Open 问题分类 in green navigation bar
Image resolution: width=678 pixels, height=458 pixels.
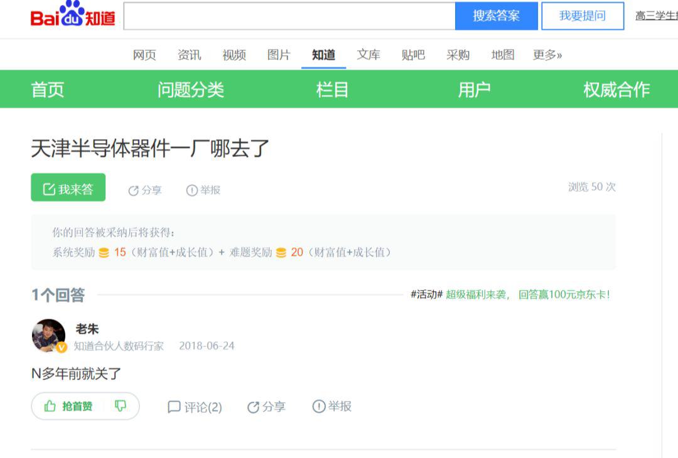[190, 90]
